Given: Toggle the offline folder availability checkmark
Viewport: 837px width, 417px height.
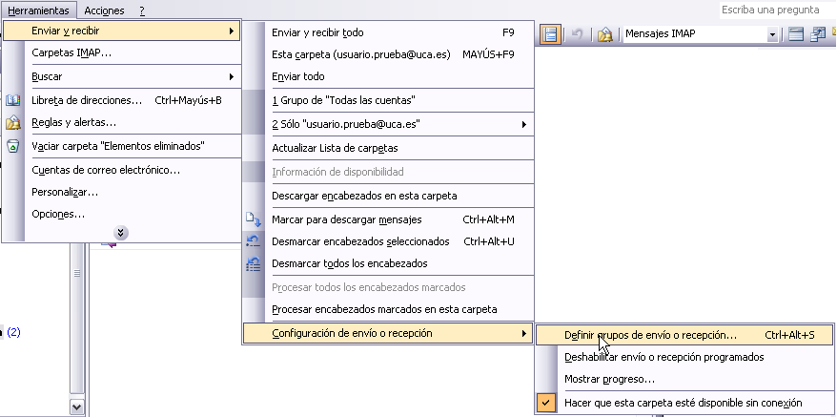Looking at the screenshot, I should tap(545, 403).
